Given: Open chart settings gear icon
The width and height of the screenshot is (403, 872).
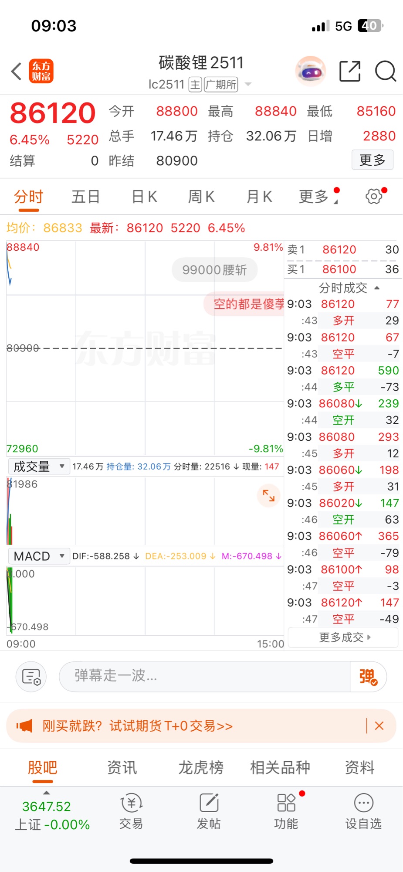Looking at the screenshot, I should 374,197.
